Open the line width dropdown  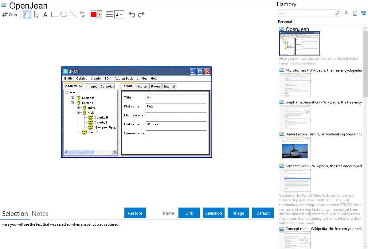(119, 14)
